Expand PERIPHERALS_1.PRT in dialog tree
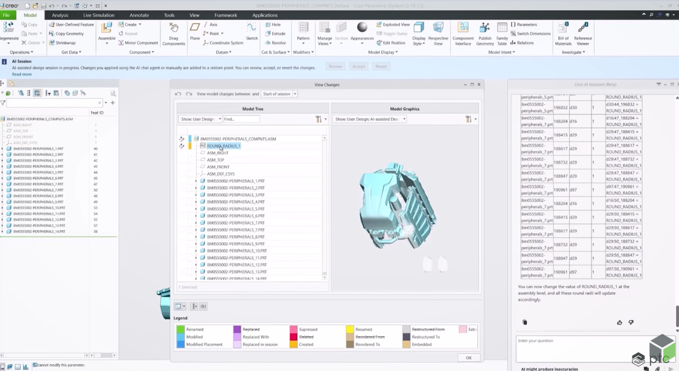Viewport: 679px width, 371px height. pos(196,181)
